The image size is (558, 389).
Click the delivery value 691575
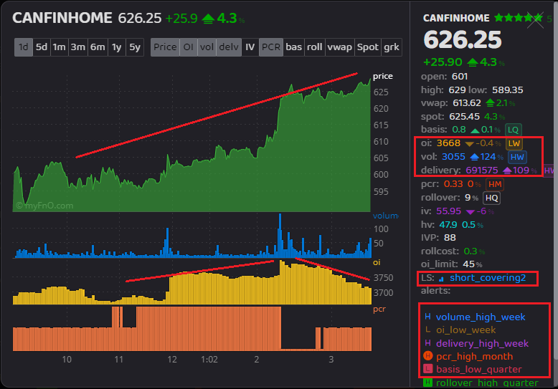point(482,171)
